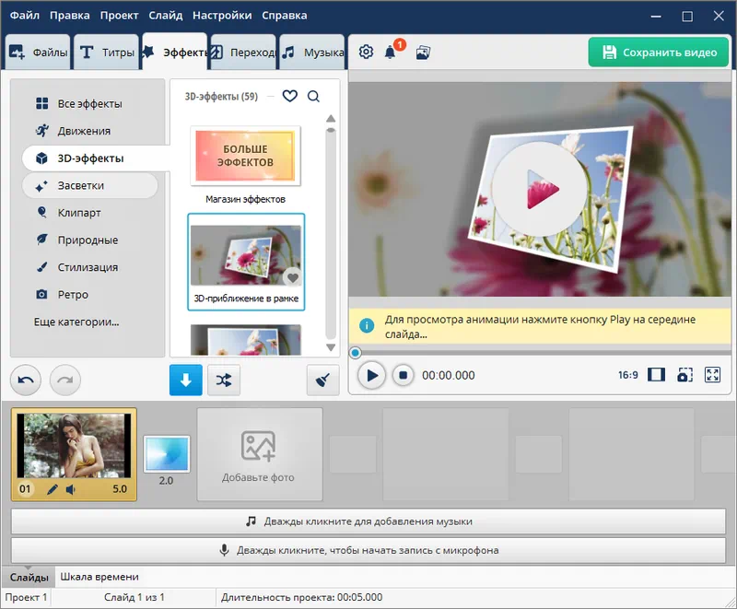Viewport: 737px width, 609px height.
Task: Apply effect with blue down-arrow button
Action: click(186, 380)
